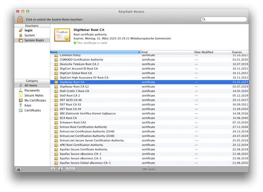The image size is (263, 192).
Task: Click the 'This certificate is valid' status
Action: (x=92, y=43)
